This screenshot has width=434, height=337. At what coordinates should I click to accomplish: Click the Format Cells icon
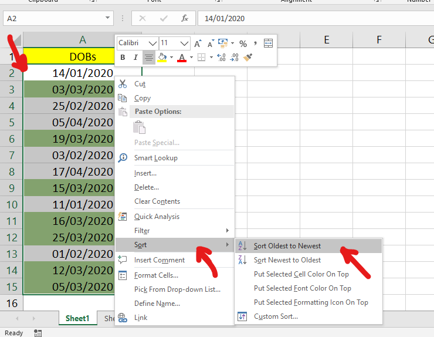[x=123, y=275]
